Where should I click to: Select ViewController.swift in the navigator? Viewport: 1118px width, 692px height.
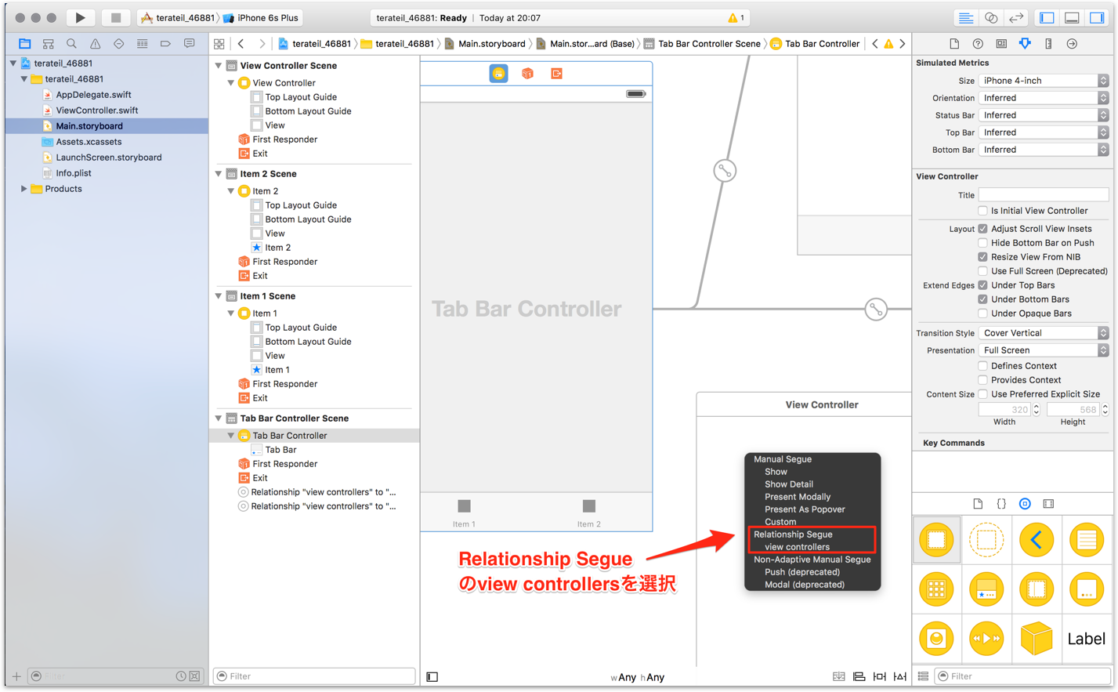pyautogui.click(x=97, y=111)
